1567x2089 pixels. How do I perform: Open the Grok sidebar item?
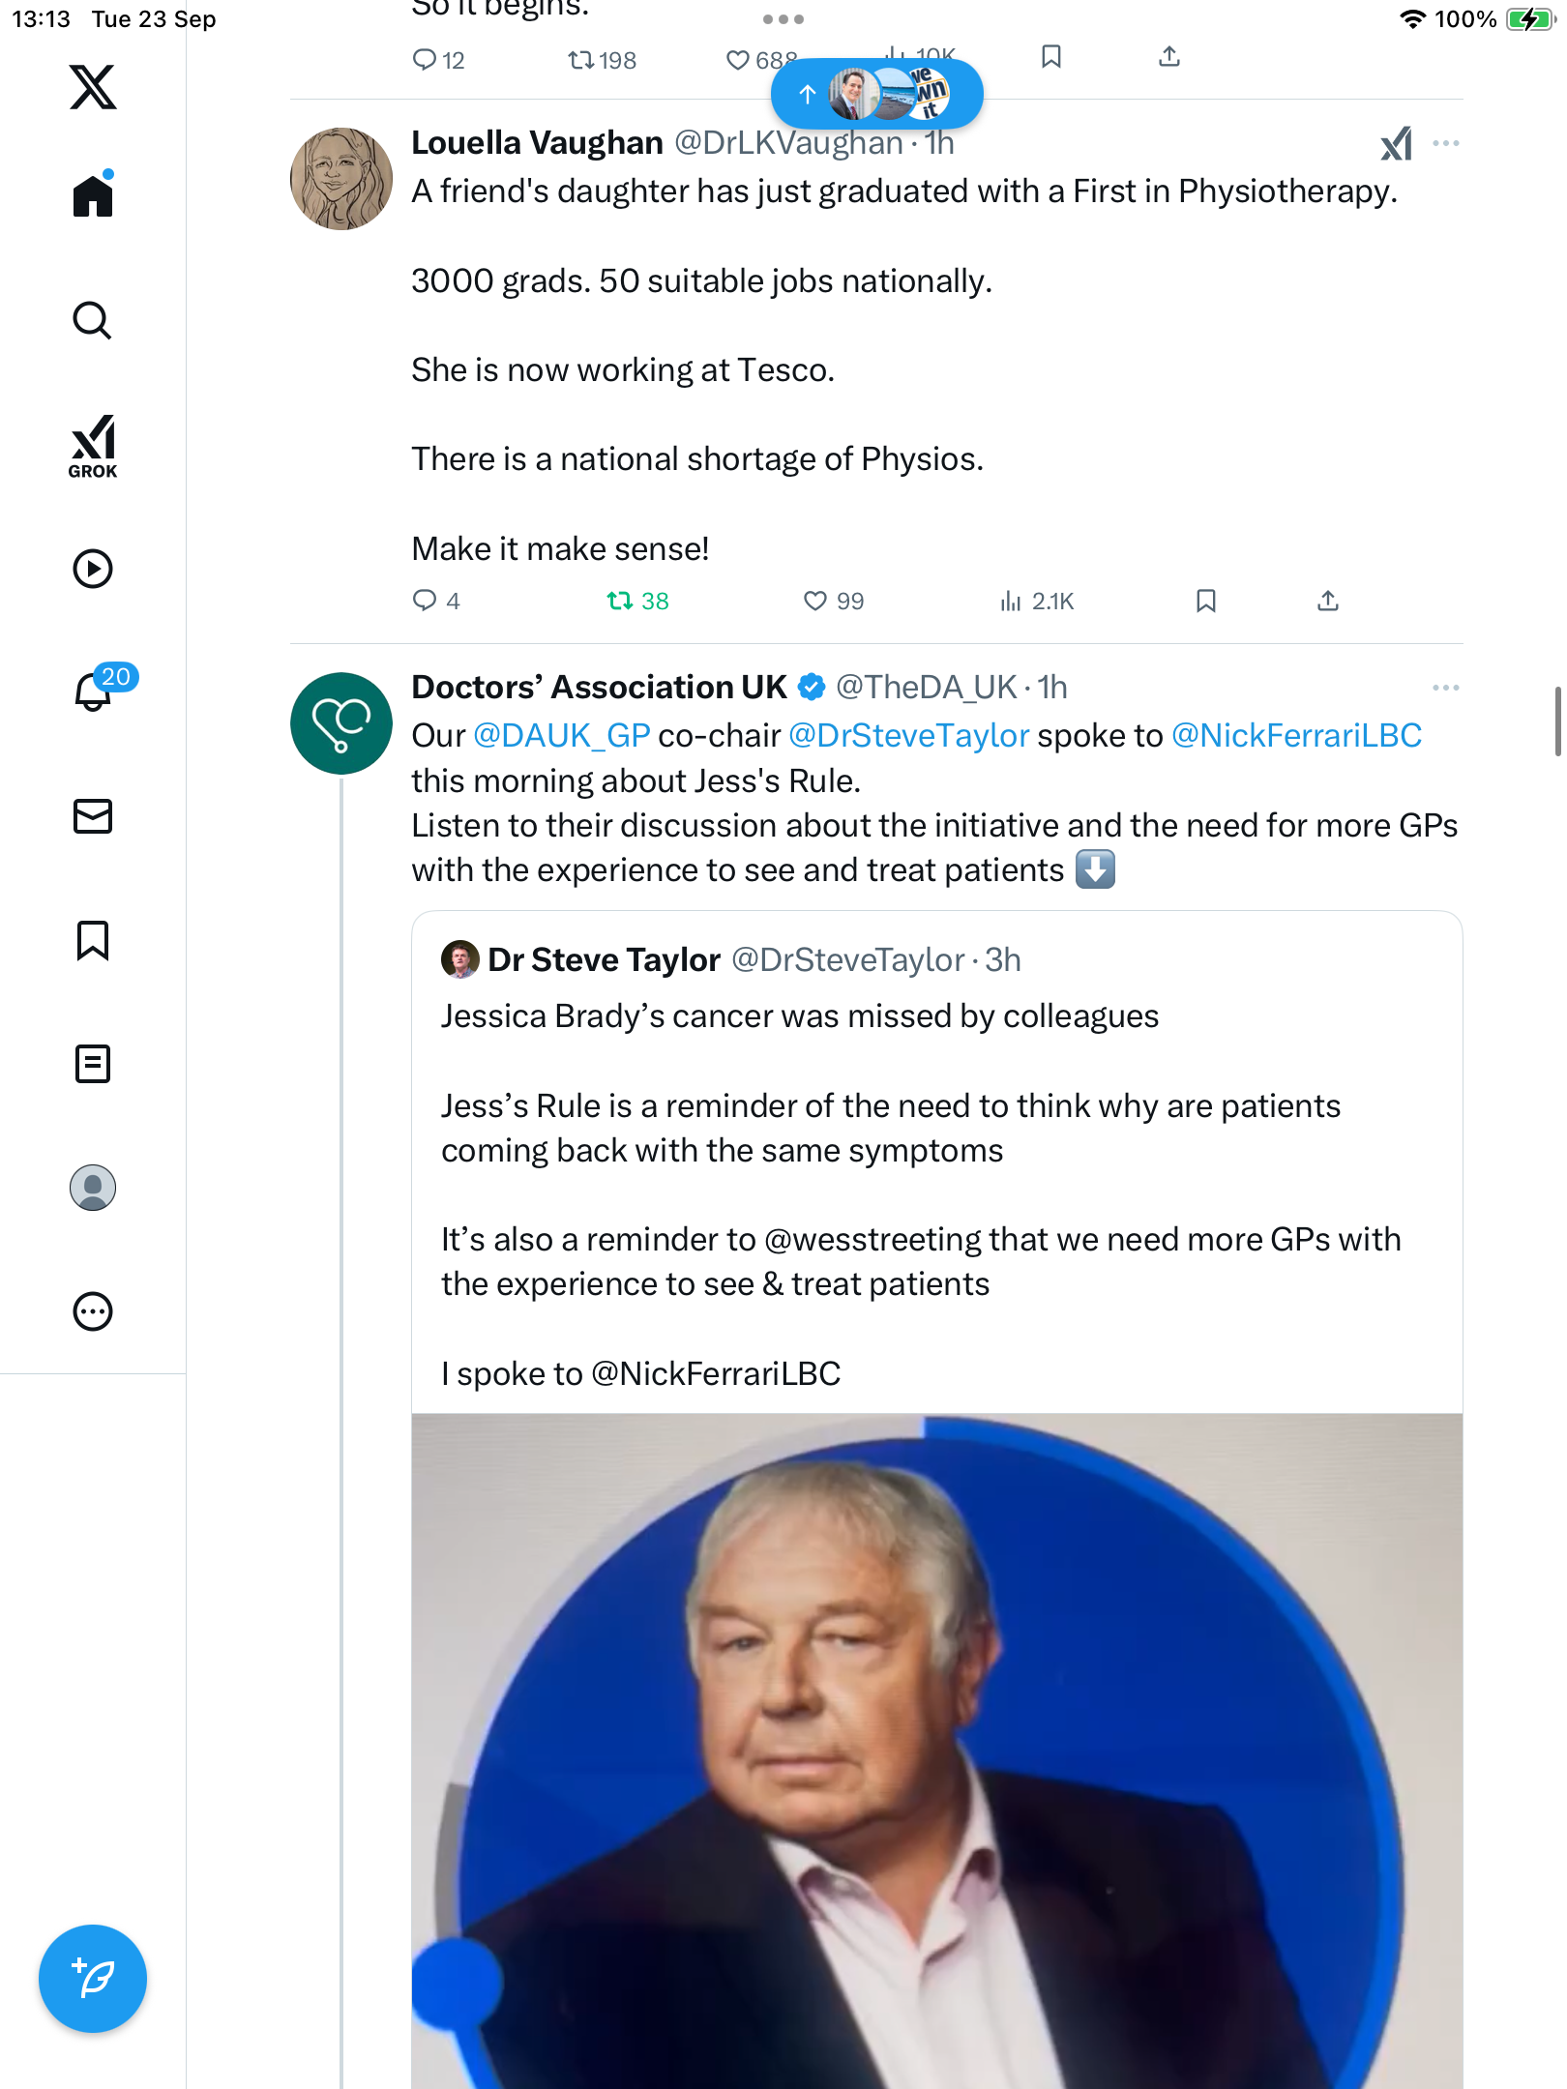(x=93, y=446)
